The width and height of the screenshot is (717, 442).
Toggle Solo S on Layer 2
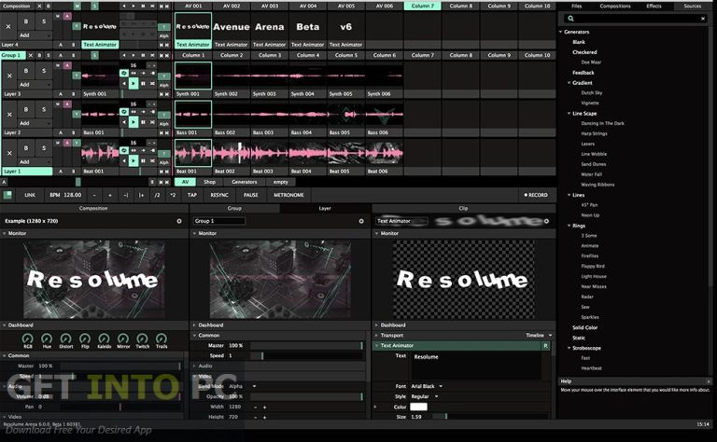click(44, 110)
